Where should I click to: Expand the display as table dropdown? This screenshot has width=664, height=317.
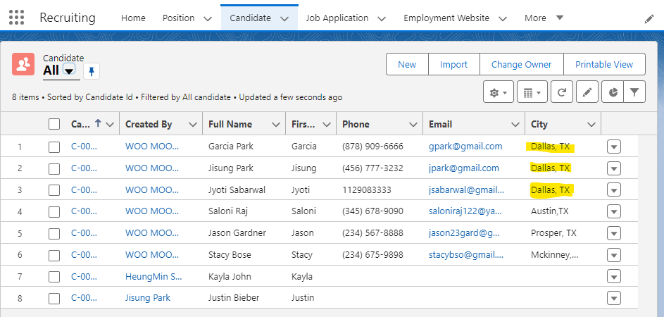[x=532, y=92]
